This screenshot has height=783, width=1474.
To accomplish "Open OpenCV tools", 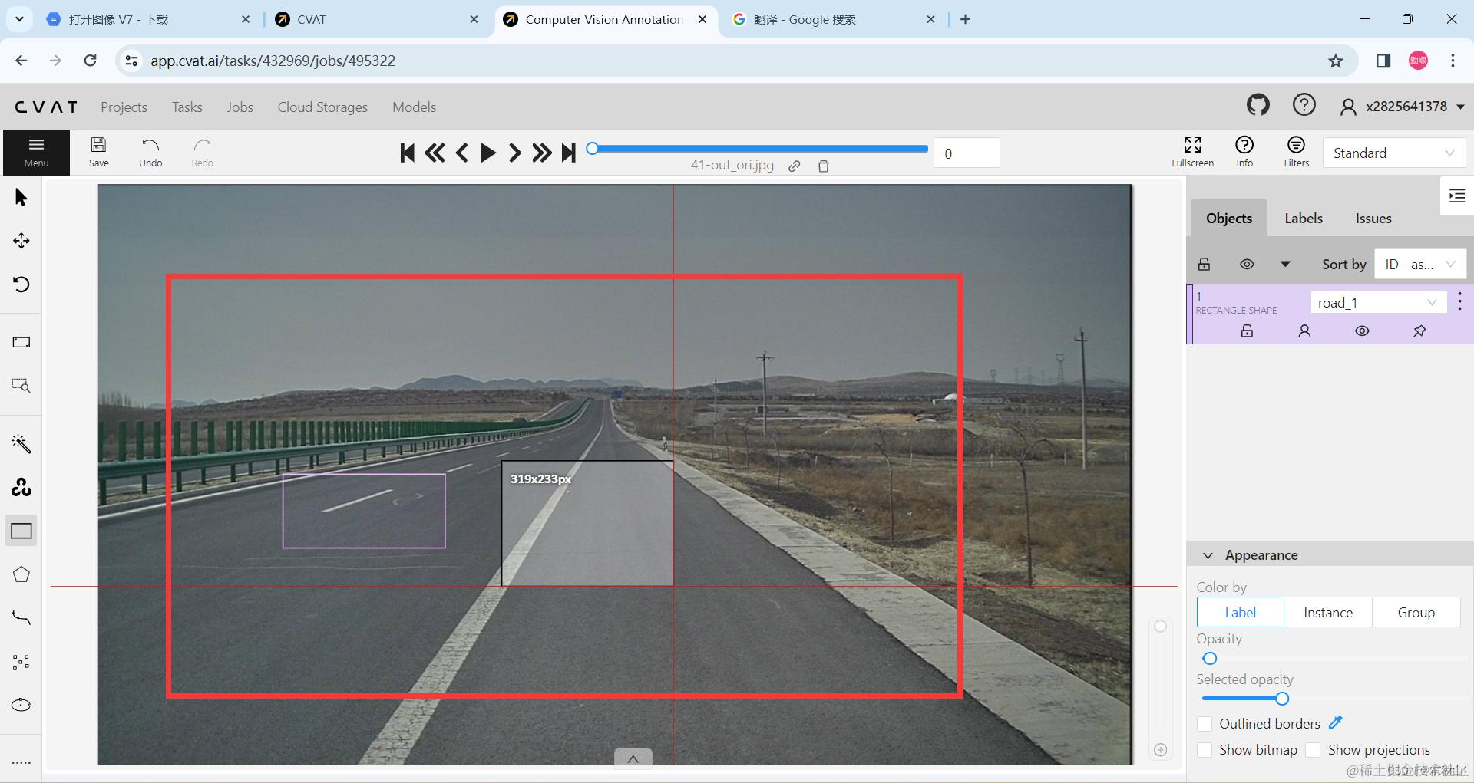I will (x=21, y=487).
